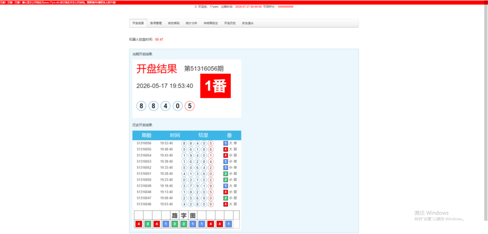Screen dimensions: 488x234
Task: Click the time 19:43:40 in history table
Action: coord(166,155)
